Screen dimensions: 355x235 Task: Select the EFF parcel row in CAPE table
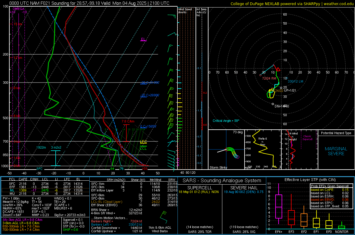(x=45, y=187)
